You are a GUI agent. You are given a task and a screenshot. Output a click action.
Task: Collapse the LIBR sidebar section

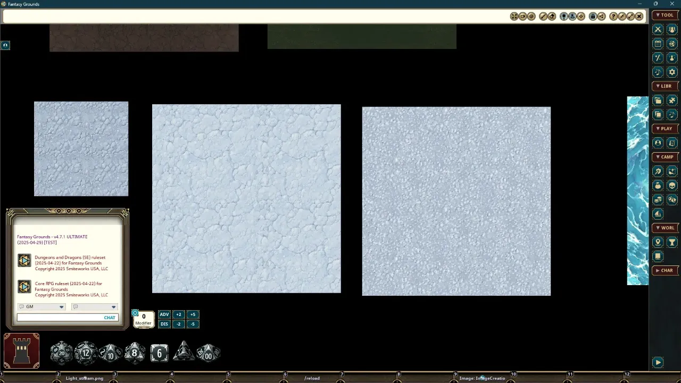pos(665,86)
